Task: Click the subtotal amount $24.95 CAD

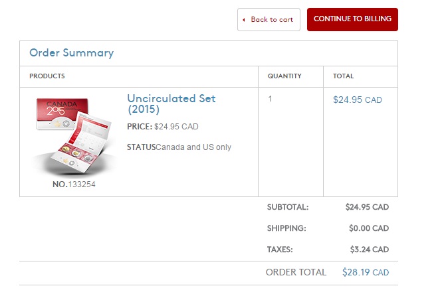Action: pos(367,207)
